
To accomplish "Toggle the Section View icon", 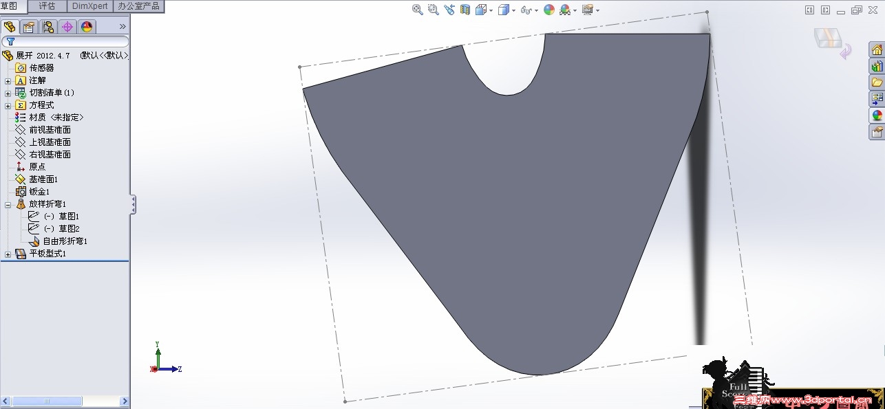I will 465,10.
